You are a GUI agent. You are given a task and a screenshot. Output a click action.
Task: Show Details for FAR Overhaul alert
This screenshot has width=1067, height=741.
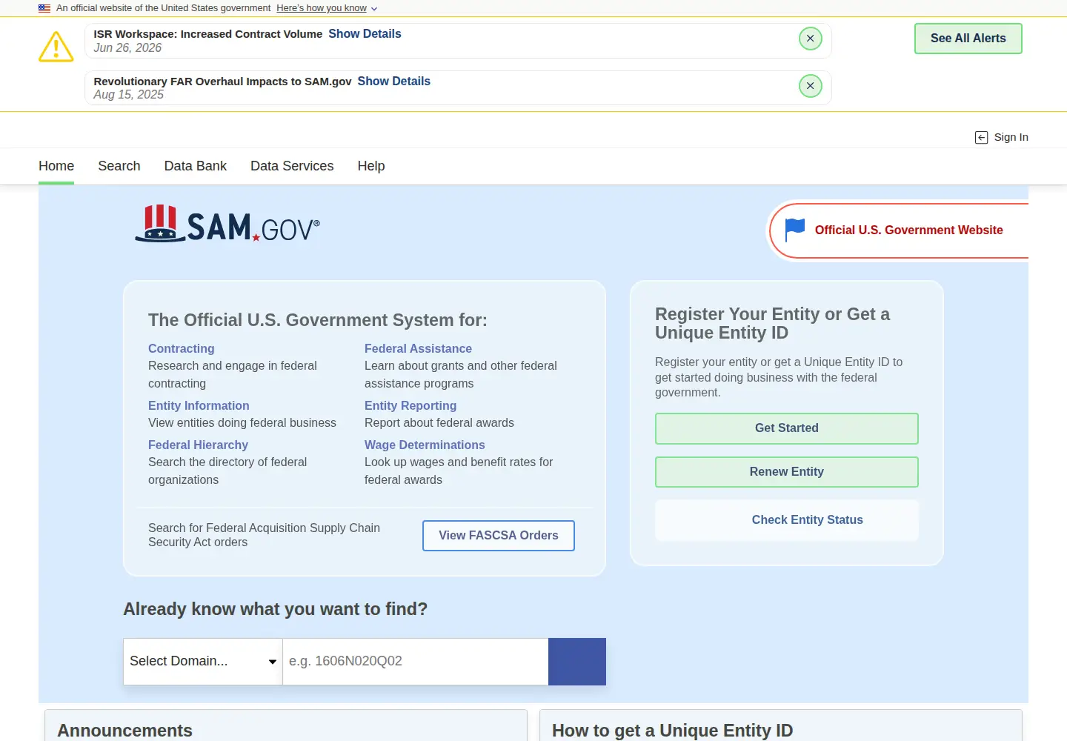(x=393, y=82)
